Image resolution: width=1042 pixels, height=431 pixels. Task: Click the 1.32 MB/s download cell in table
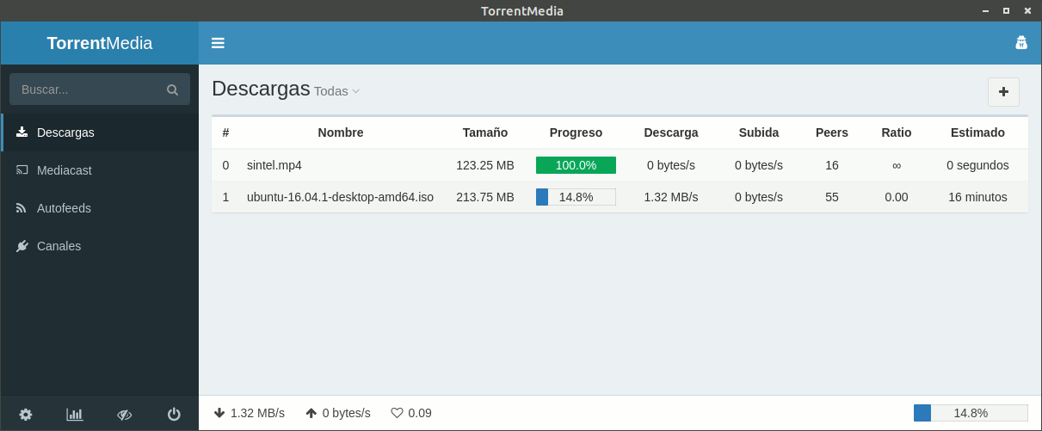pyautogui.click(x=671, y=197)
